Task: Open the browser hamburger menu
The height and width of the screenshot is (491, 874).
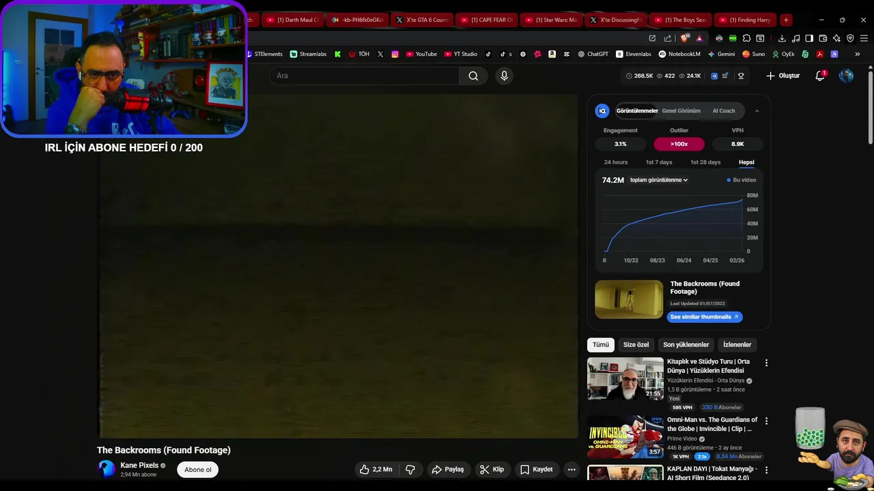Action: (x=864, y=38)
